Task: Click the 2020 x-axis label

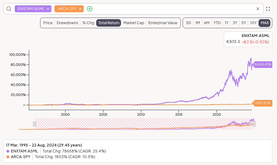Action: (217, 114)
